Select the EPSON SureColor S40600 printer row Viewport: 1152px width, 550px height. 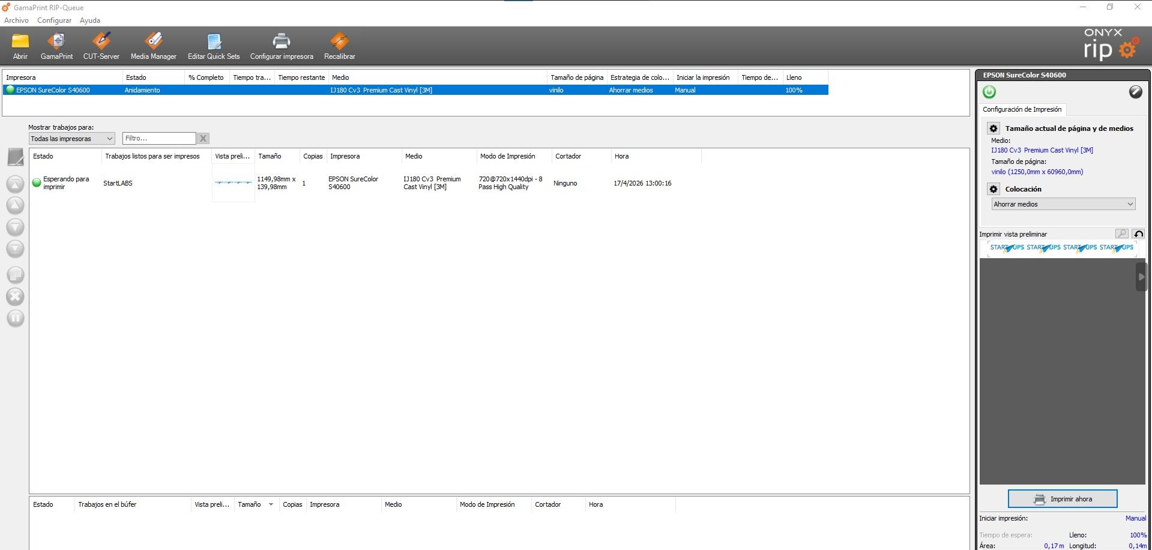click(x=415, y=90)
